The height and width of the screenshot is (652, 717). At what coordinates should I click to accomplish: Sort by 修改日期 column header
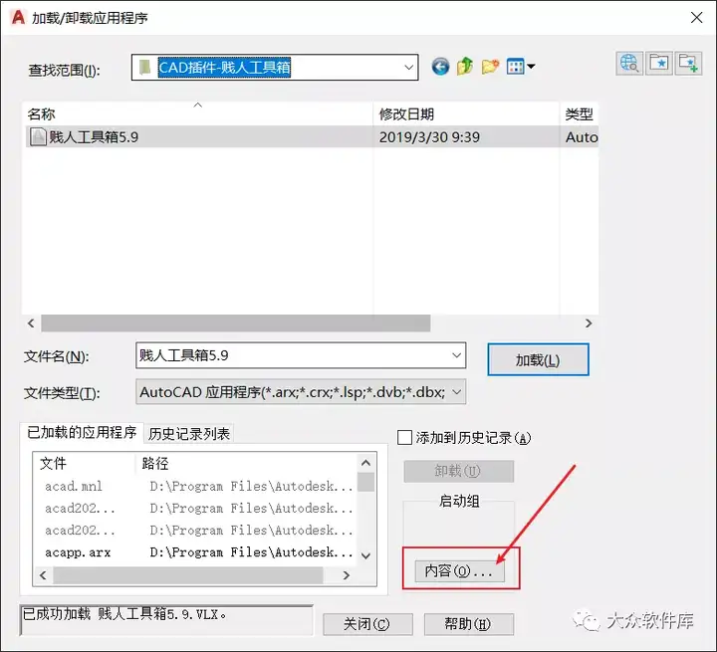466,113
